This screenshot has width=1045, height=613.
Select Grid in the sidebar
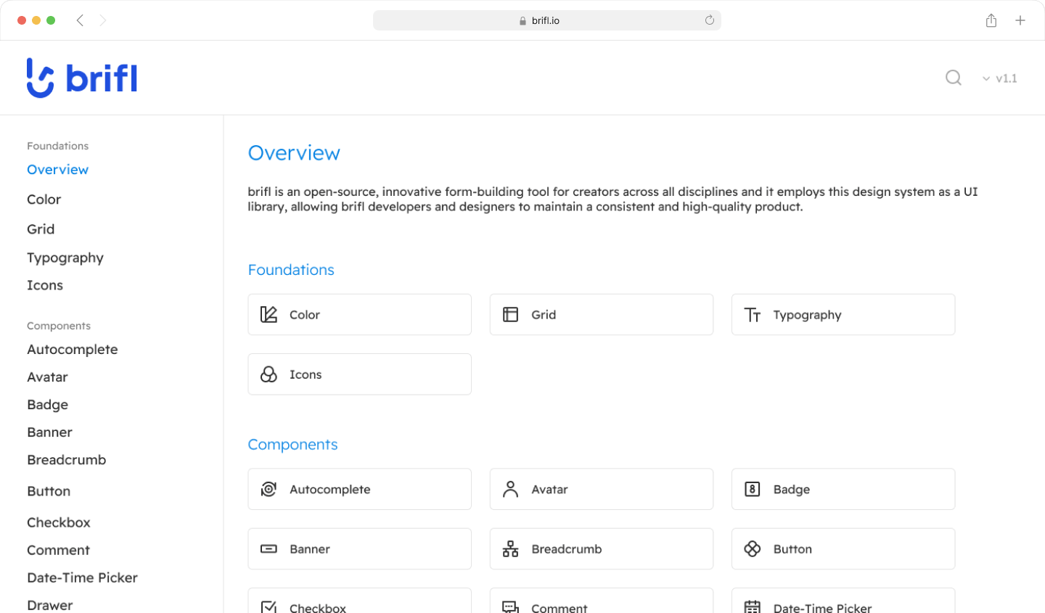tap(41, 229)
